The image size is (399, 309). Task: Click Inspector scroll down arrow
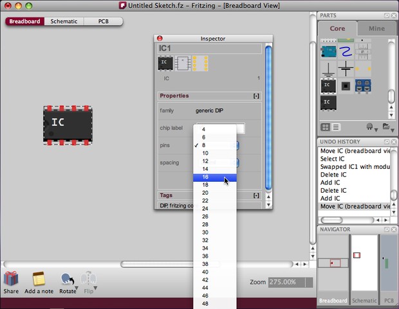[268, 205]
